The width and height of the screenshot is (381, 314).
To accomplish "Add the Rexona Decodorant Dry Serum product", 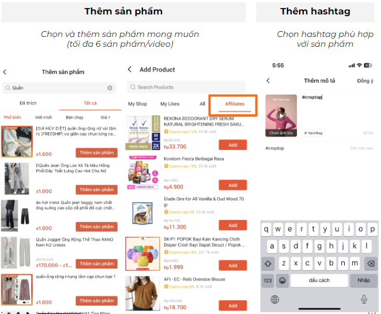I will pos(232,145).
